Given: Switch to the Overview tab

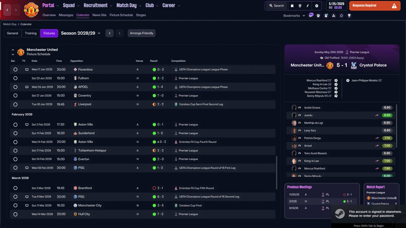Looking at the screenshot, I should pyautogui.click(x=49, y=15).
